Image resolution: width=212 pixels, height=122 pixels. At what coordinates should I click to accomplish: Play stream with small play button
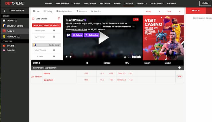(66, 57)
